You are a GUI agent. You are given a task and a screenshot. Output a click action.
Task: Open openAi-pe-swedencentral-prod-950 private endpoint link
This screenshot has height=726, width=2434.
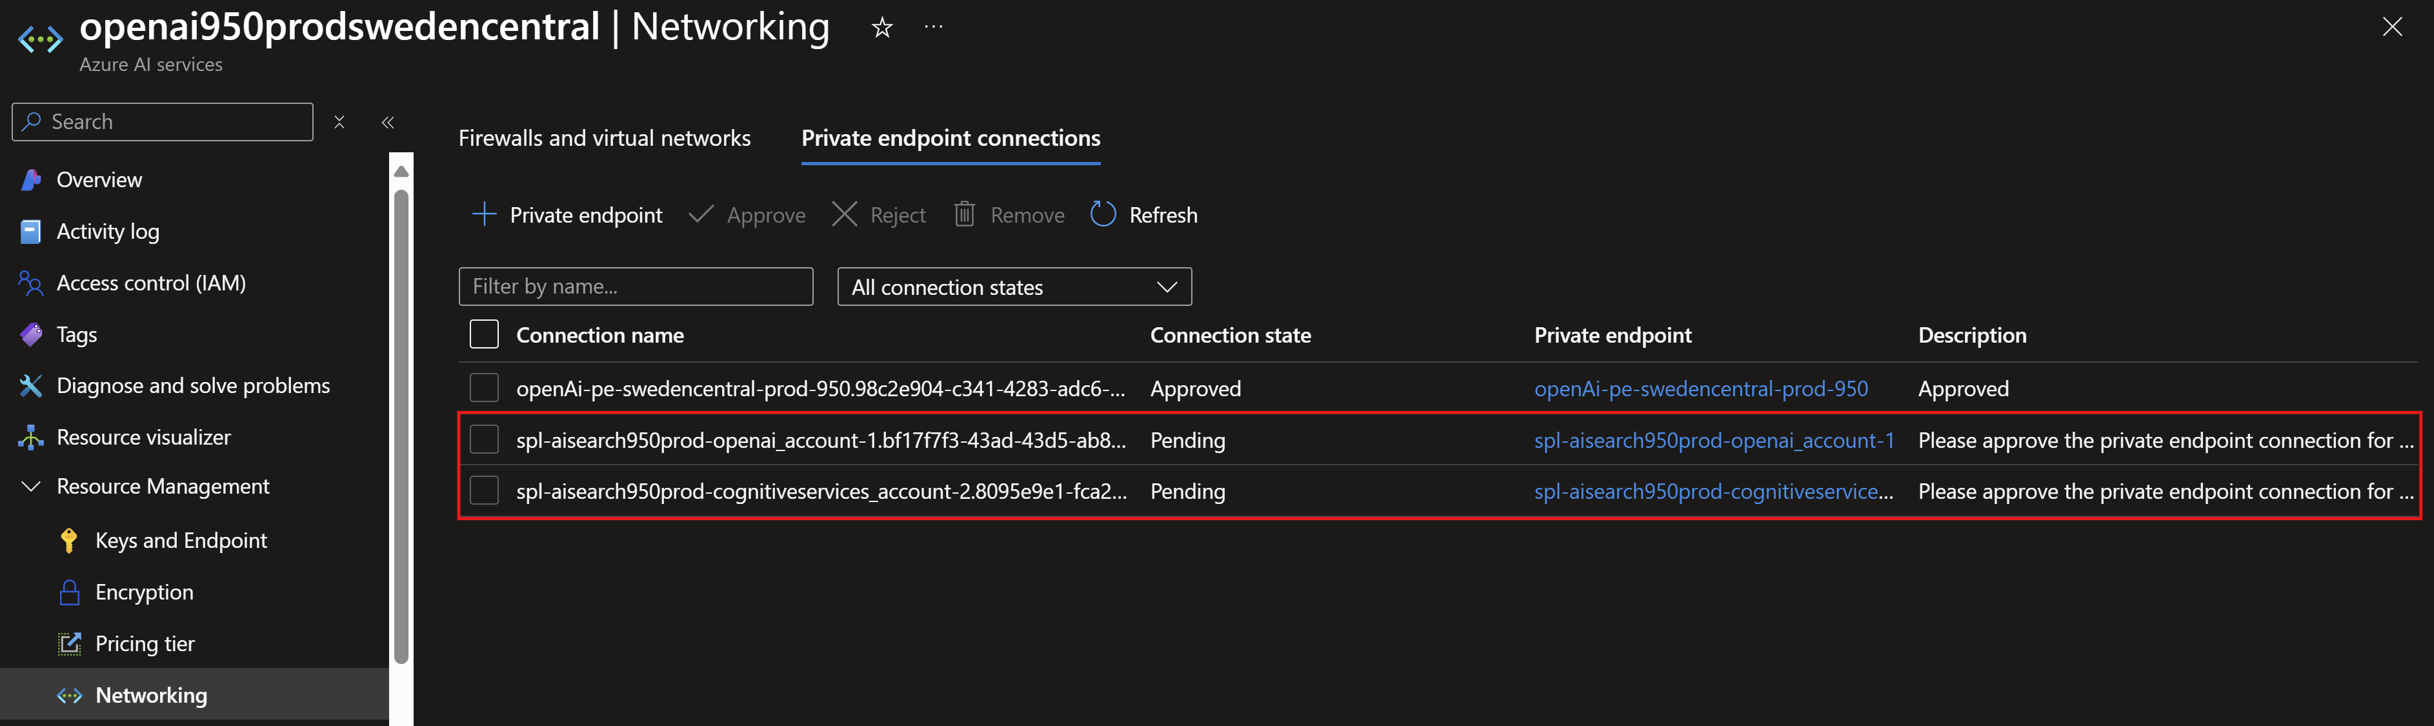tap(1701, 388)
